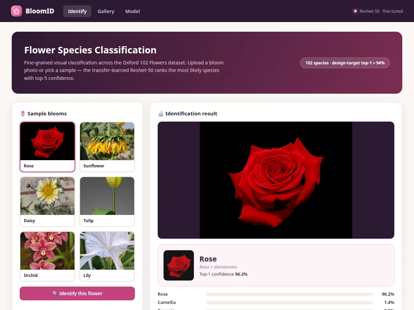The width and height of the screenshot is (414, 310).
Task: Click the Camellia 1.4% value
Action: 389,302
